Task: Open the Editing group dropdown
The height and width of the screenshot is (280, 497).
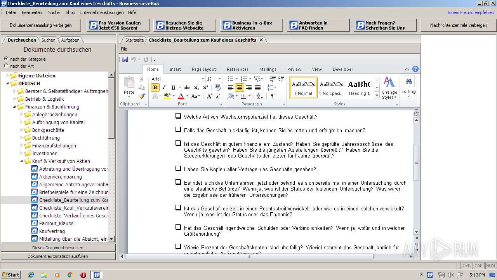Action: 408,87
